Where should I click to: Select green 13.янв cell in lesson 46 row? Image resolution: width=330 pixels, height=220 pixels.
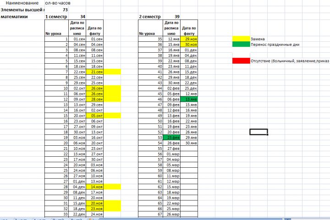coord(189,99)
